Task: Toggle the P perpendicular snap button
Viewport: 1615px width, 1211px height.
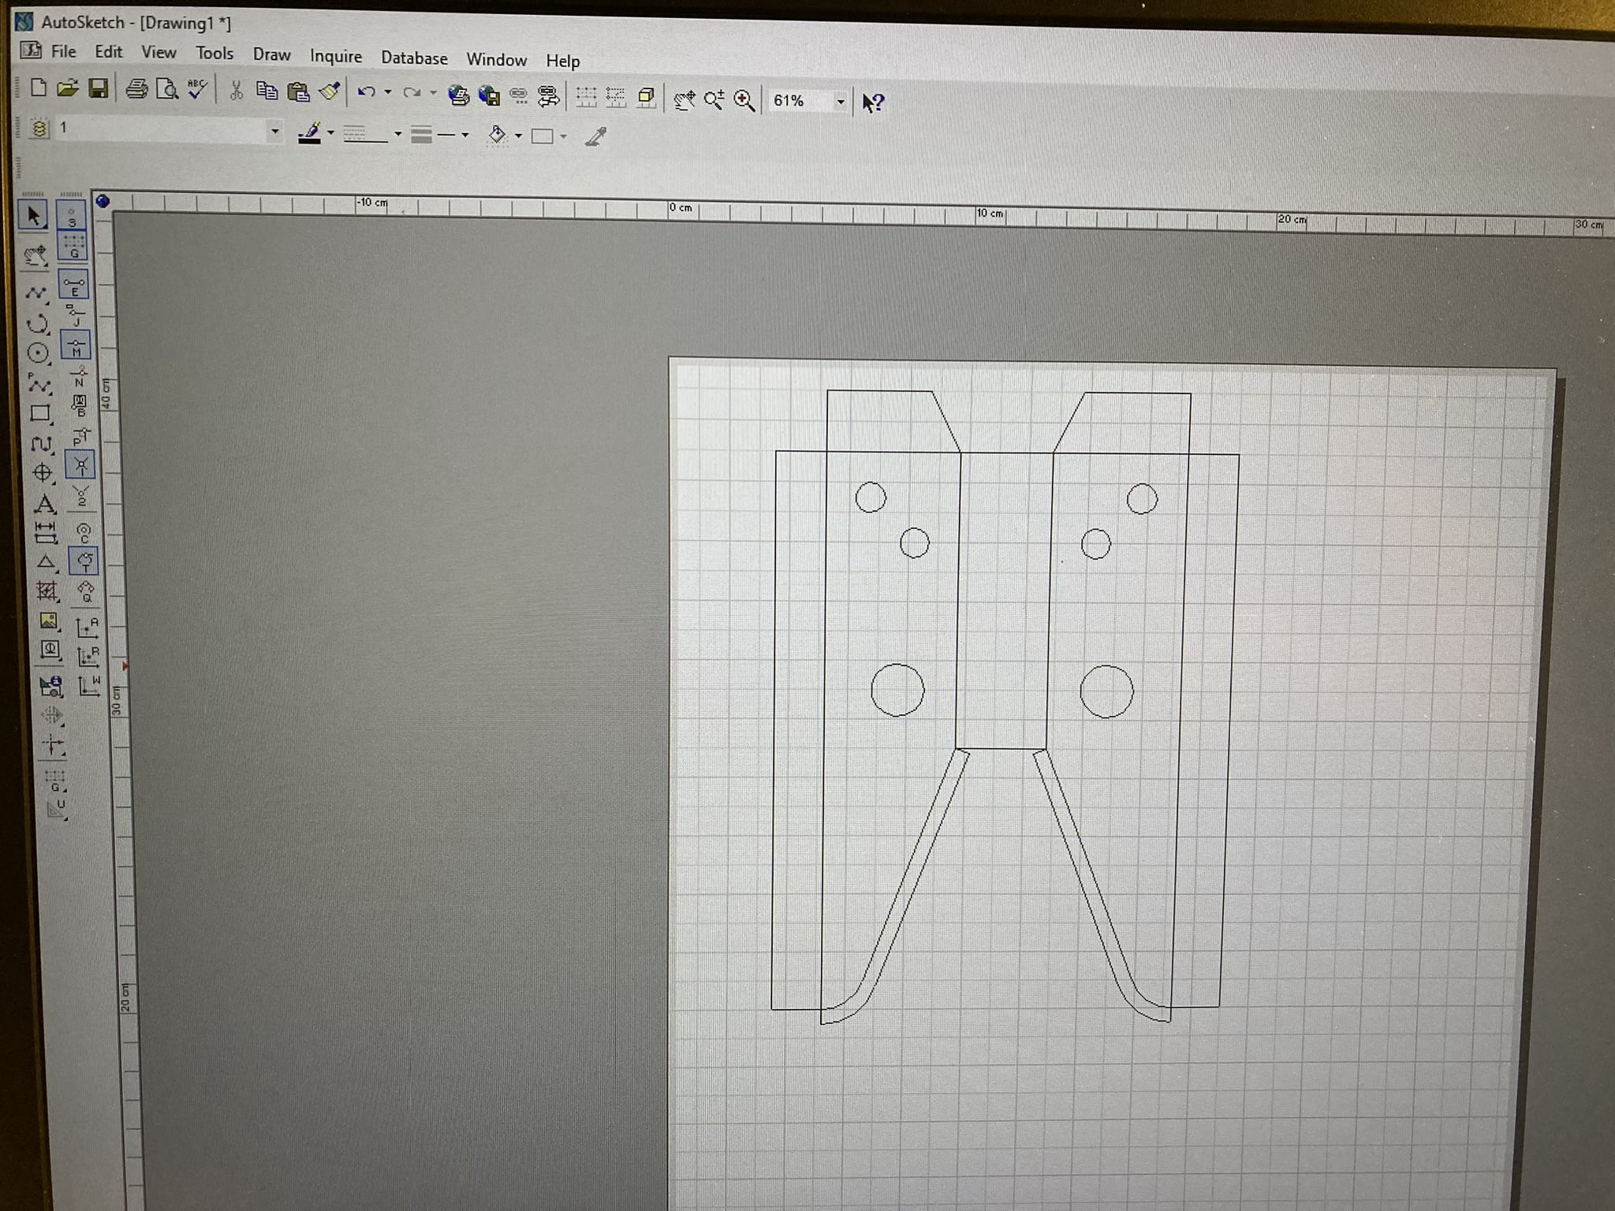Action: [x=80, y=436]
